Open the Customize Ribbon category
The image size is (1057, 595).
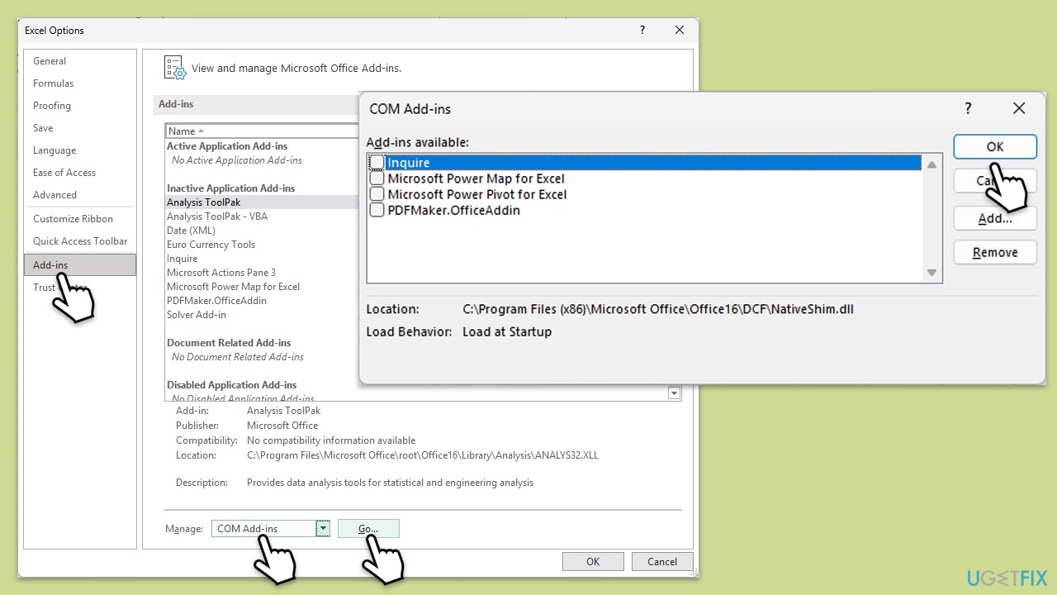point(73,219)
